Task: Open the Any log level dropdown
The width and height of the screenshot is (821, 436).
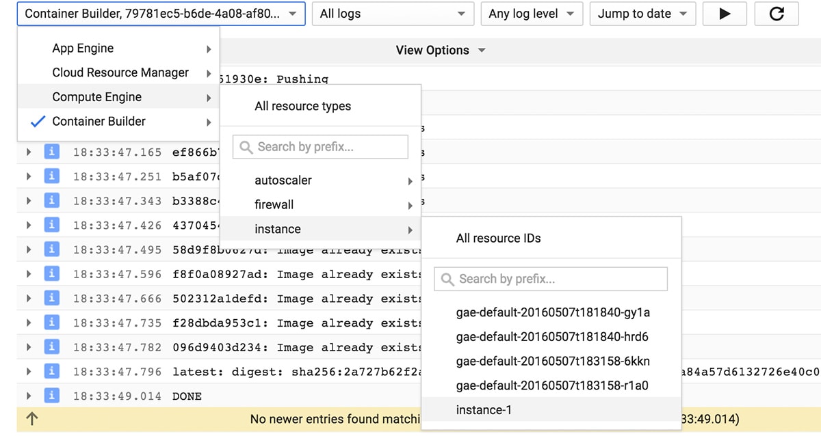Action: click(532, 14)
